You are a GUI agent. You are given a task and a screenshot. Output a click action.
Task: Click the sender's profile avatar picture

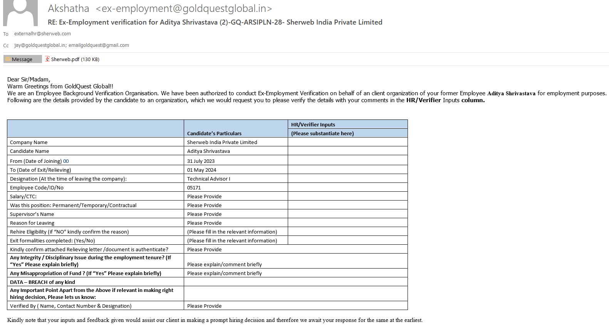(20, 13)
